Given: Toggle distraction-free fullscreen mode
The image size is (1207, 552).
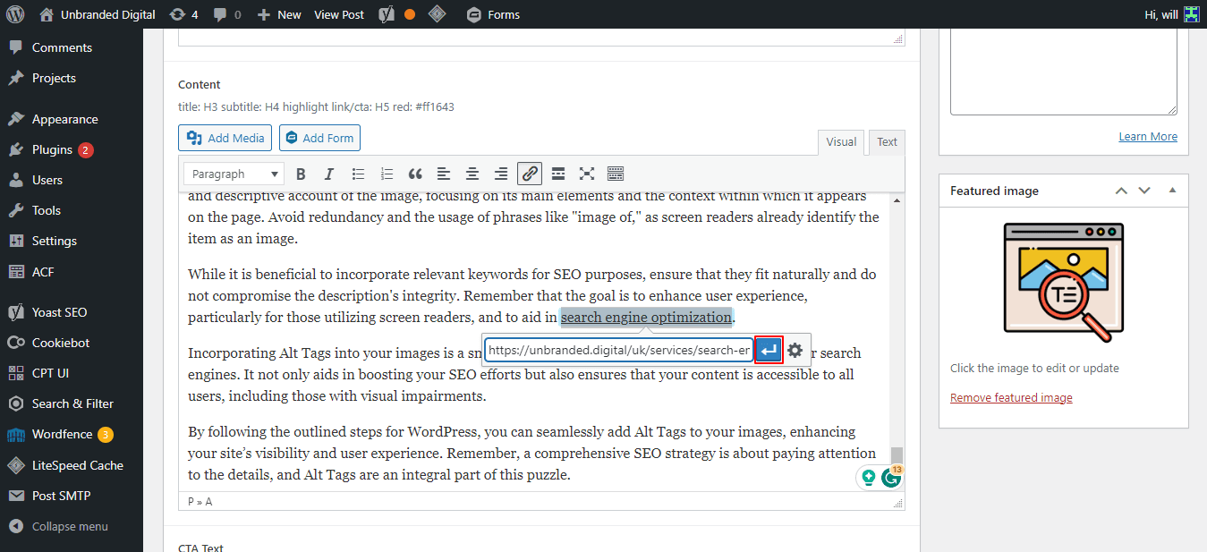Looking at the screenshot, I should pos(587,174).
